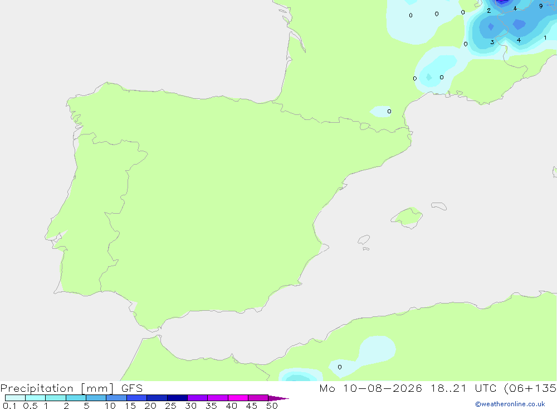Image resolution: width=557 pixels, height=409 pixels.
Task: Click the '(06+135' model run text
Action: pos(530,388)
